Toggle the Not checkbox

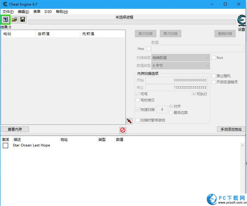point(214,58)
